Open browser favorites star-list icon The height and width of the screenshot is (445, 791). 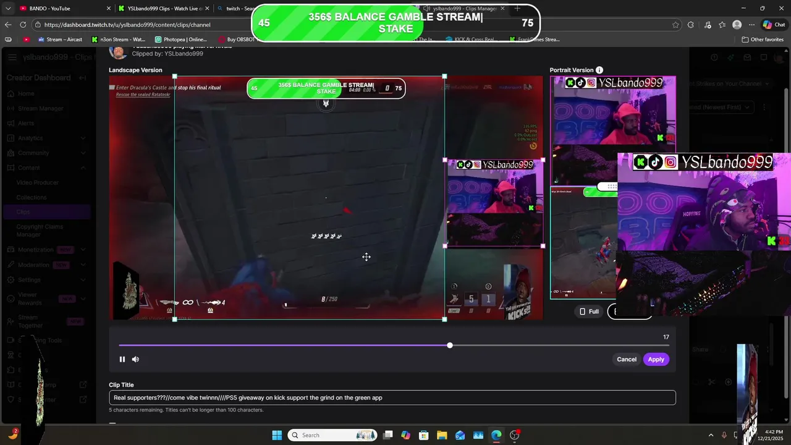pos(722,25)
